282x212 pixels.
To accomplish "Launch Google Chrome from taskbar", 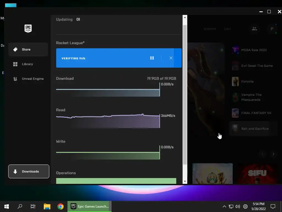I will [61, 206].
